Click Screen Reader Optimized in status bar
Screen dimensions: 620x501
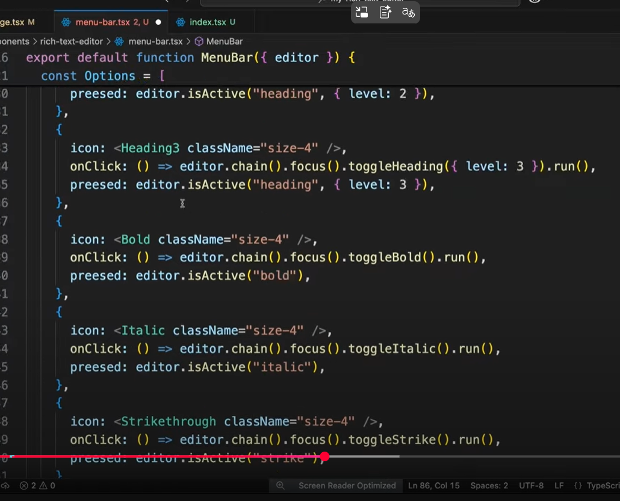pos(347,485)
